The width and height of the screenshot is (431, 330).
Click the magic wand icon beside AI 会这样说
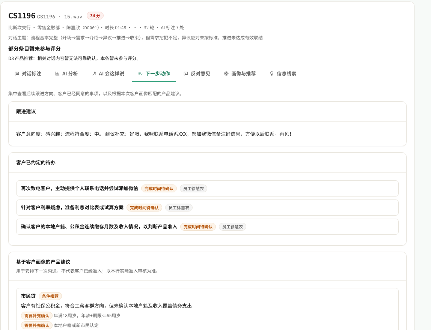point(94,73)
